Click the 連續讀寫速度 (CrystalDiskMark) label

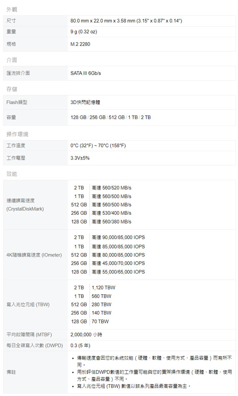click(x=25, y=205)
